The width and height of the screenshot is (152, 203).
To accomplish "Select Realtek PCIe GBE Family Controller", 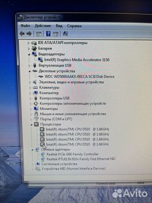I will [72, 154].
